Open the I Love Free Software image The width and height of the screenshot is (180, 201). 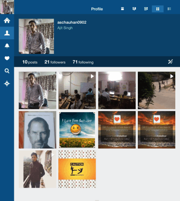tap(77, 130)
